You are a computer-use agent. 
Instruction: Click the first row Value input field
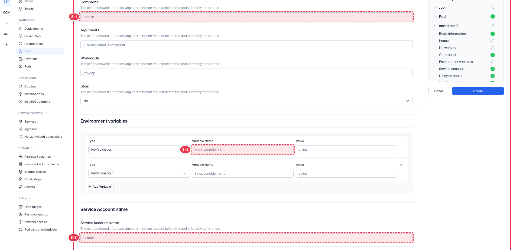tap(346, 150)
